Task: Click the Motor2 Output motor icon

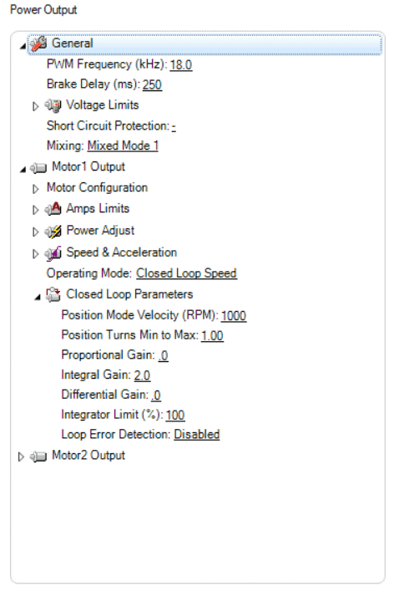Action: pyautogui.click(x=38, y=456)
